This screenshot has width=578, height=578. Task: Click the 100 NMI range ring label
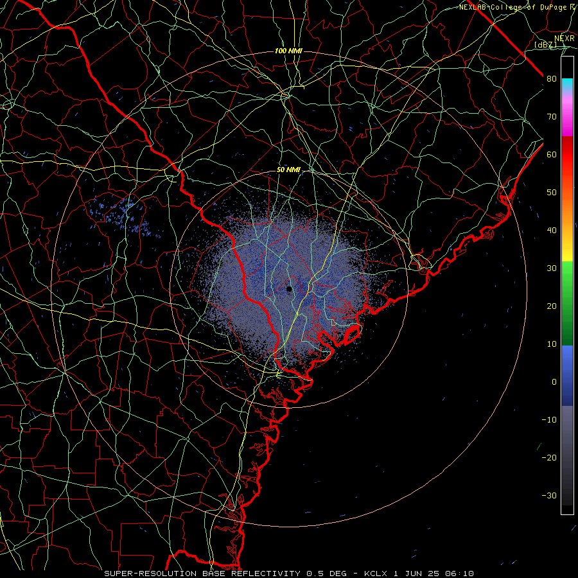click(288, 51)
